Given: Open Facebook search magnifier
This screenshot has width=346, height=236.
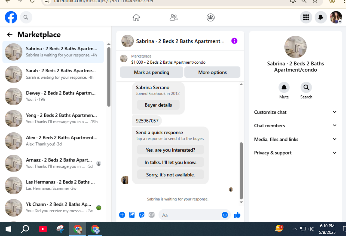Looking at the screenshot, I should 26,18.
